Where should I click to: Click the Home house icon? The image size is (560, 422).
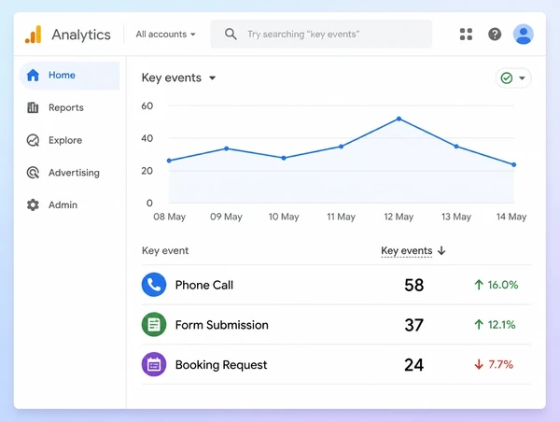point(33,75)
